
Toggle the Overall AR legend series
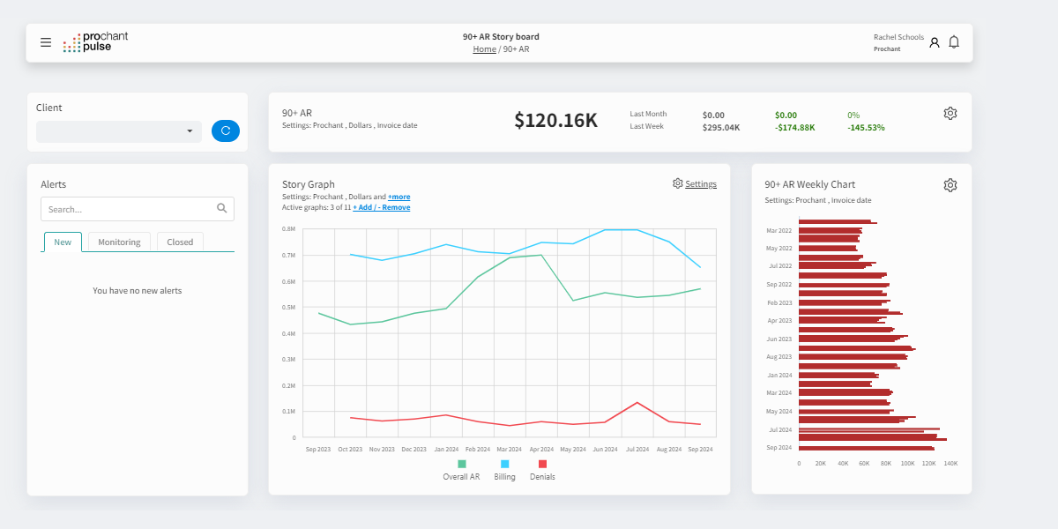[461, 476]
